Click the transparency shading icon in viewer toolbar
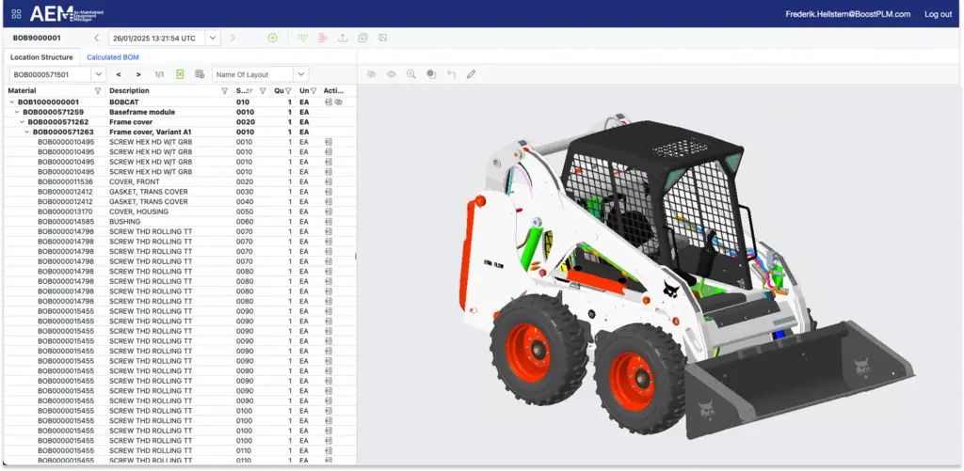The width and height of the screenshot is (964, 471). point(430,74)
